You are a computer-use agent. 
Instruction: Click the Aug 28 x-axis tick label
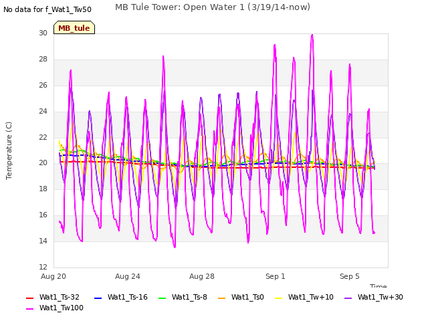[202, 276]
